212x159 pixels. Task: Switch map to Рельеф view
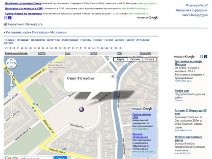[x=149, y=59]
